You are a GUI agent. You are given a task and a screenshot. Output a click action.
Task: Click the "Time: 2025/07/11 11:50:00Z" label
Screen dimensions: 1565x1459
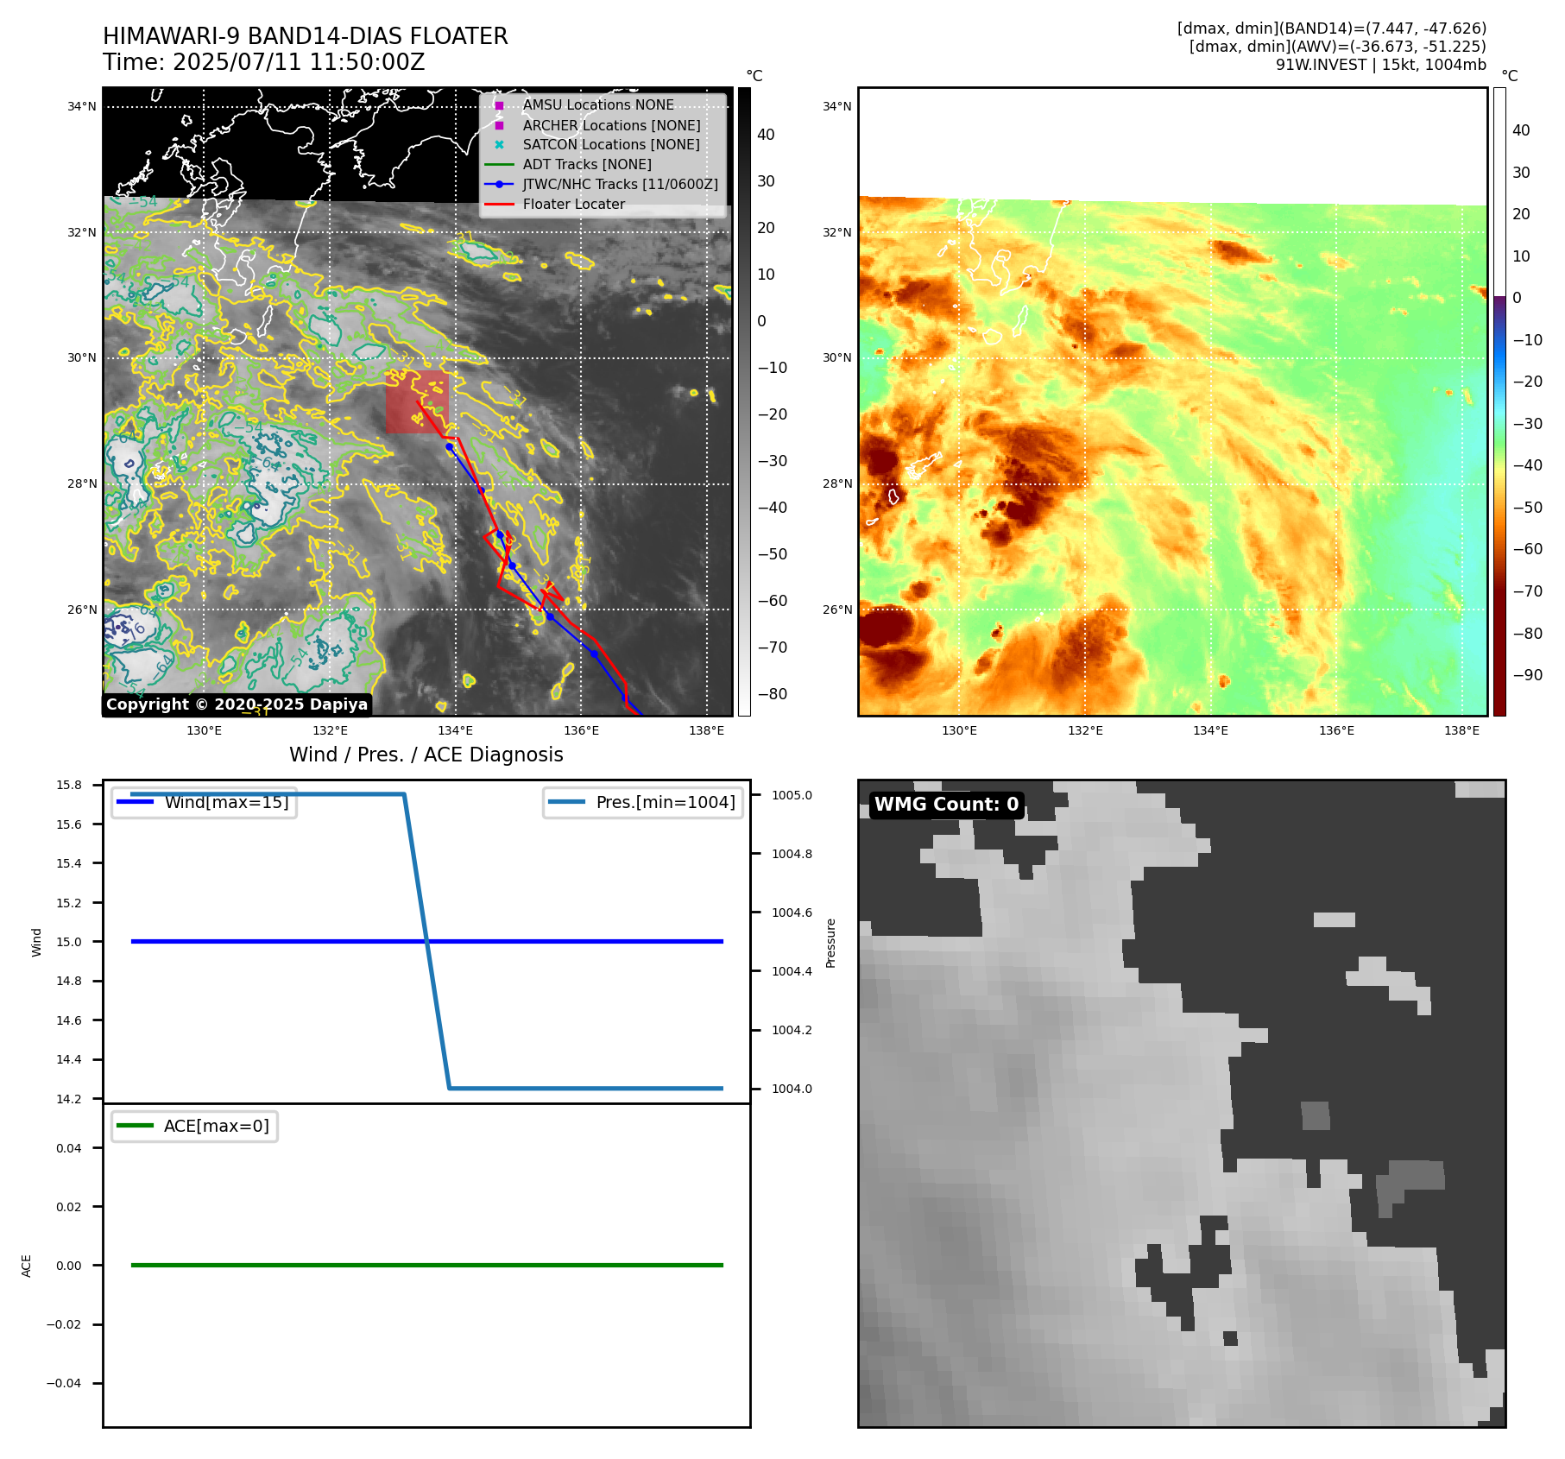click(264, 62)
